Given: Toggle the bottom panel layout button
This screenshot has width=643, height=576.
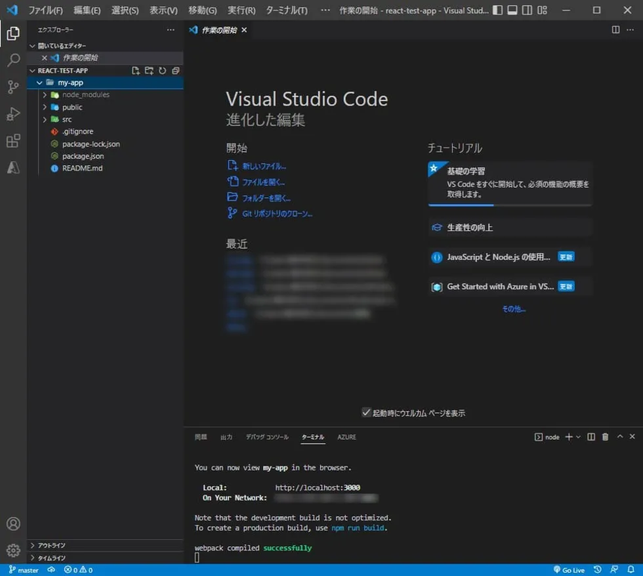Looking at the screenshot, I should point(512,10).
